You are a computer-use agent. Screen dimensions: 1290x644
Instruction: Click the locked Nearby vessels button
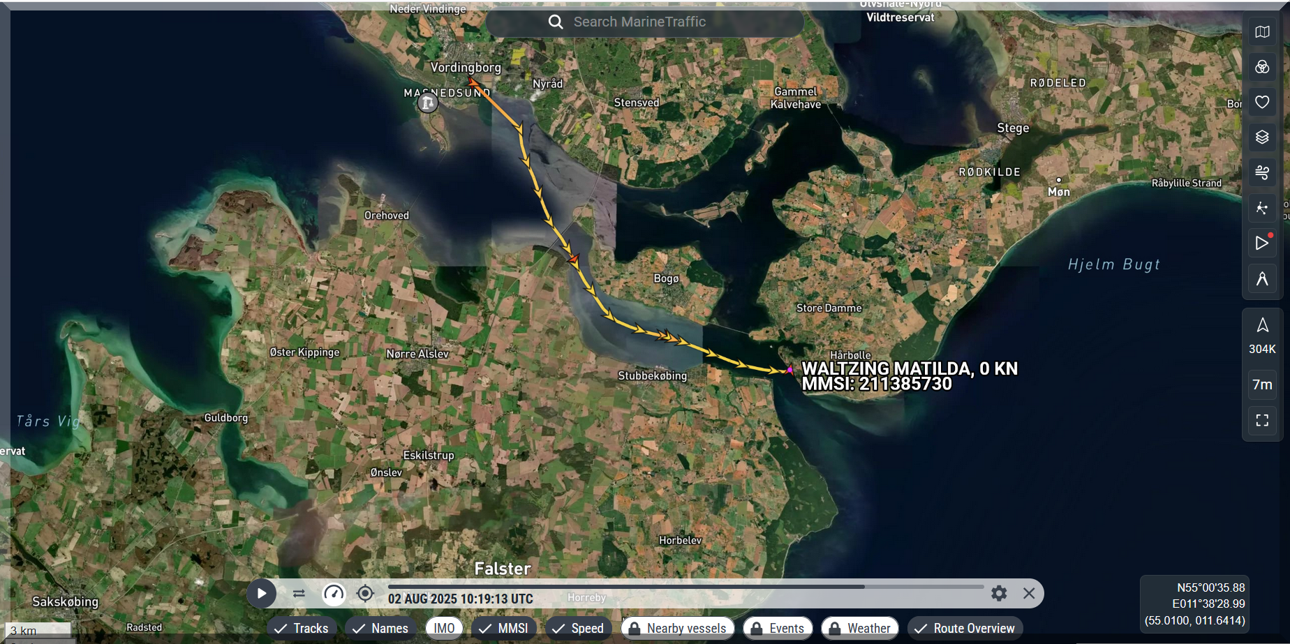(x=678, y=628)
